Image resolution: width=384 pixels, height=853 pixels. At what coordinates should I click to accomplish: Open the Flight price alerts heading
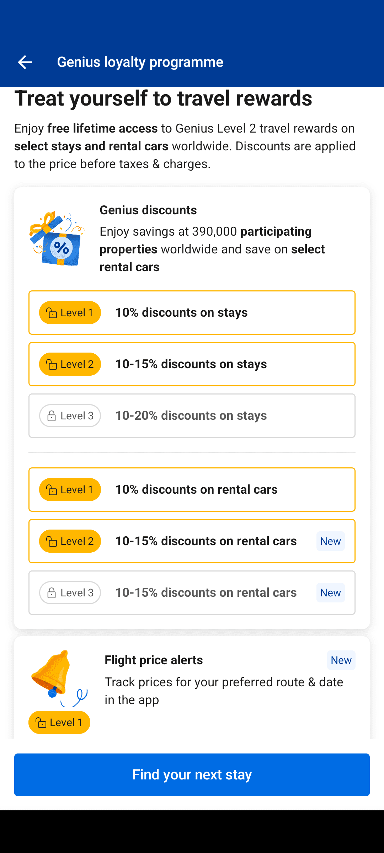[x=154, y=660]
